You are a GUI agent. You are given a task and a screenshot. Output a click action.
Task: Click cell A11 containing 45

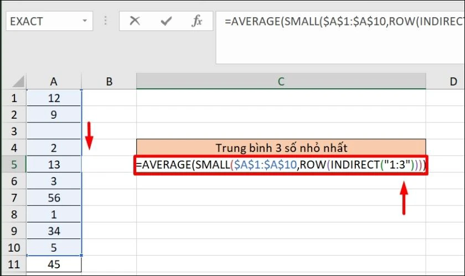tap(54, 264)
